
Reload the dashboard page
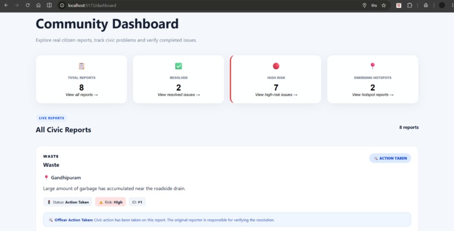(28, 5)
